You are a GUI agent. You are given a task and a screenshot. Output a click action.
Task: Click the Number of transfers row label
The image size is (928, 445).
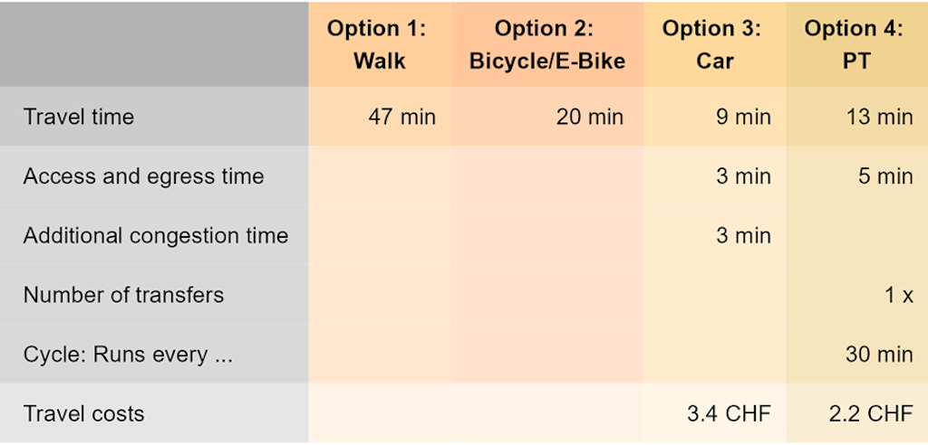click(x=123, y=295)
